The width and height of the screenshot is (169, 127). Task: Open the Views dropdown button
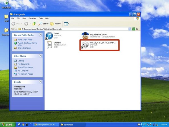point(67,24)
